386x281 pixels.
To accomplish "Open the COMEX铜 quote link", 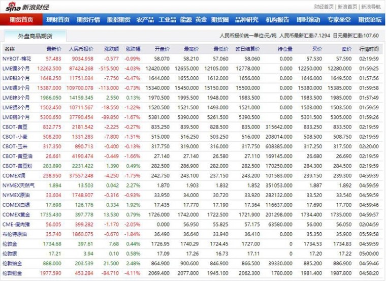I will (x=14, y=176).
